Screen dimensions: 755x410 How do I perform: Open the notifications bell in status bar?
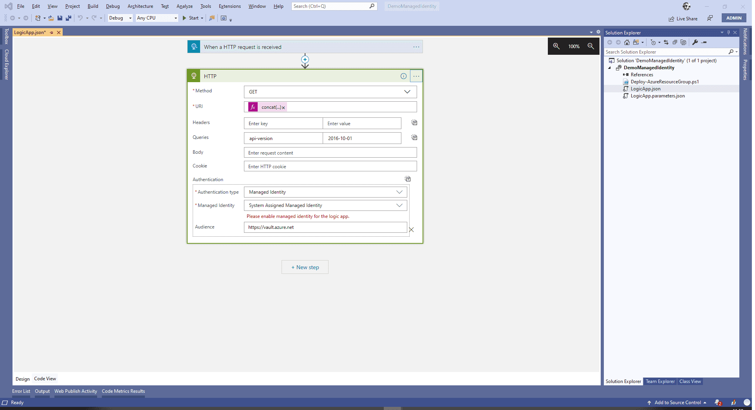718,403
